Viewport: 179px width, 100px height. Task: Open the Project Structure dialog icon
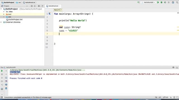coord(173,2)
